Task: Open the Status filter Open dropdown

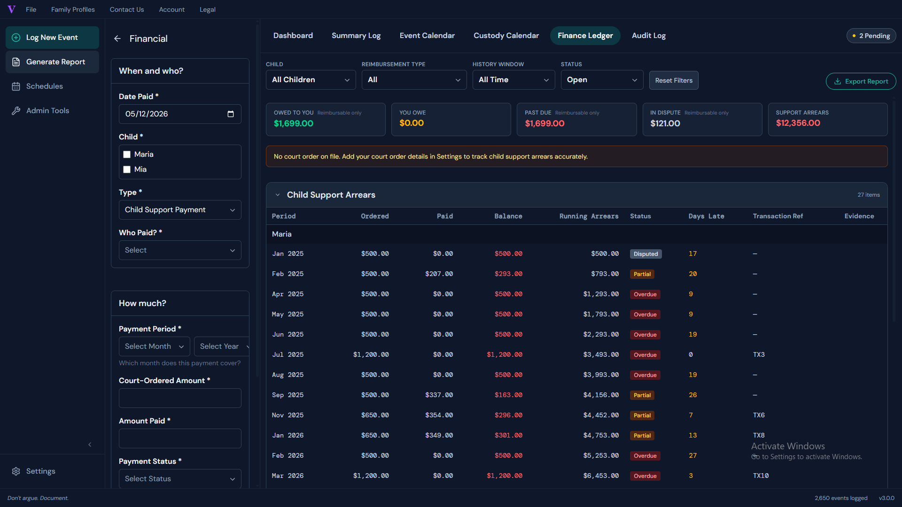Action: tap(602, 80)
